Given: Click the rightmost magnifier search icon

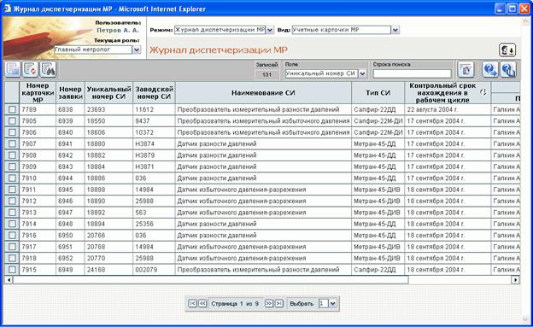Looking at the screenshot, I should click(x=508, y=69).
